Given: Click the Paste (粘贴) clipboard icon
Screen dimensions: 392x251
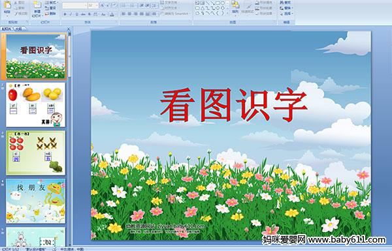Looking at the screenshot, I should click(7, 5).
